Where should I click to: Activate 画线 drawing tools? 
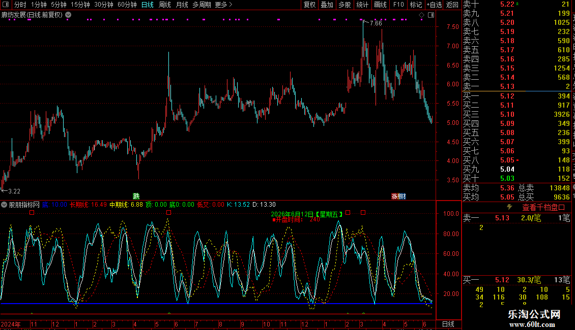(x=380, y=5)
